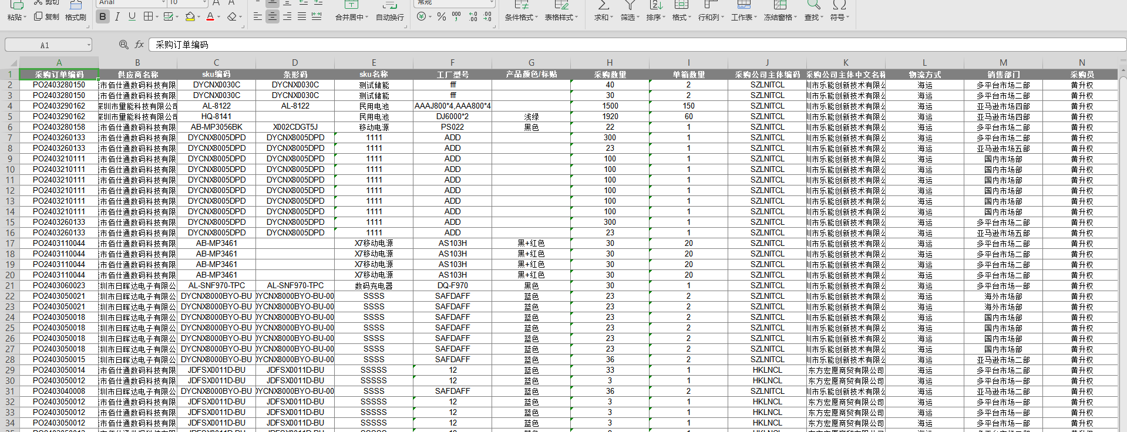Screen dimensions: 1127x432
Task: Click the insert function fx icon
Action: click(139, 45)
